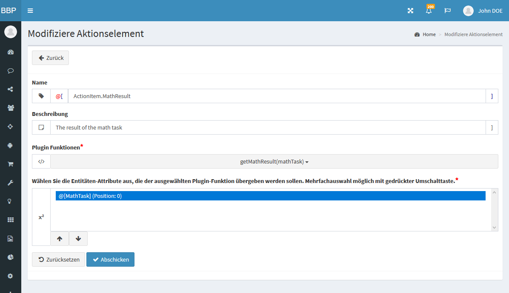Open notifications bell with 200 badge
The height and width of the screenshot is (293, 509).
pyautogui.click(x=429, y=11)
